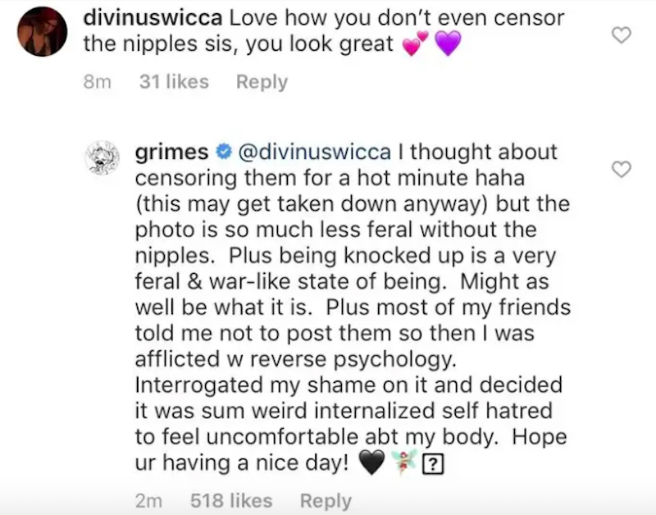Click the purple heart emoji
This screenshot has width=656, height=515.
click(448, 43)
